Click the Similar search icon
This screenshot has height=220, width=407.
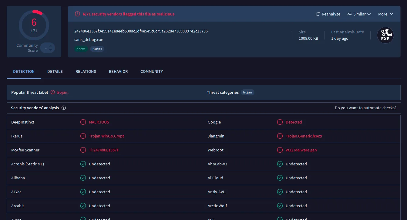349,14
